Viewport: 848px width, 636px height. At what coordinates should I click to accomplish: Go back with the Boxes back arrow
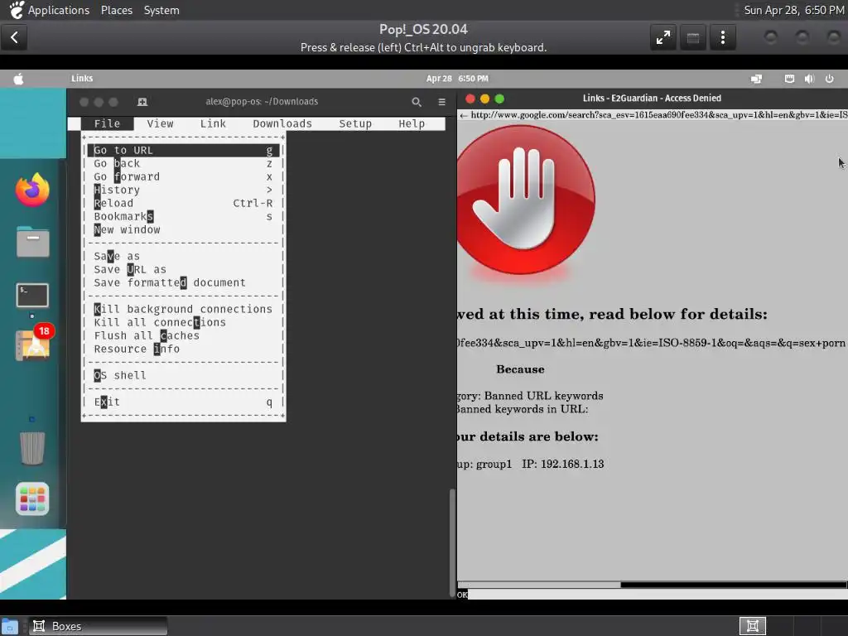pos(14,37)
